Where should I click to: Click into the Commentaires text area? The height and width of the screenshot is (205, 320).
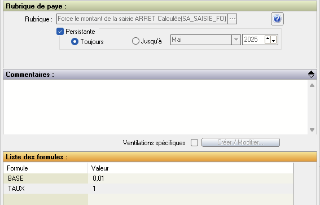tap(155, 107)
